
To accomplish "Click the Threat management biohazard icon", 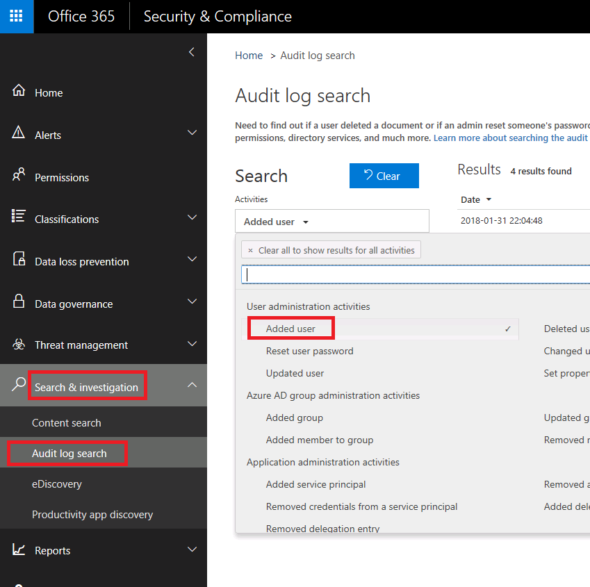I will point(19,345).
